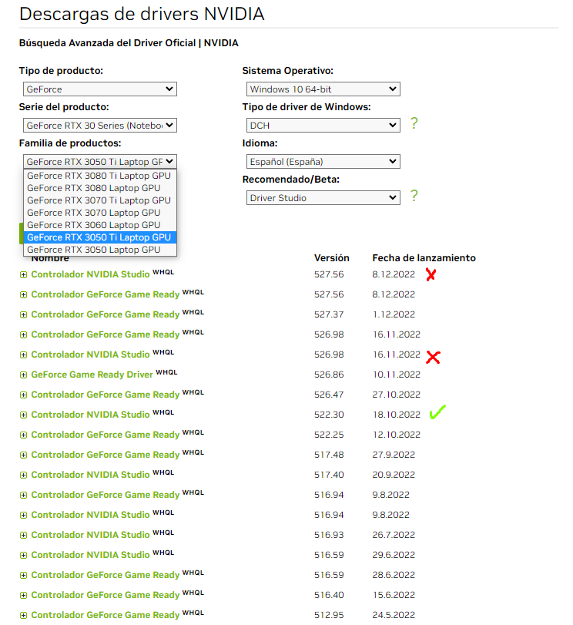Open the Tipo de producto GeForce dropdown
Image resolution: width=573 pixels, height=625 pixels.
99,89
